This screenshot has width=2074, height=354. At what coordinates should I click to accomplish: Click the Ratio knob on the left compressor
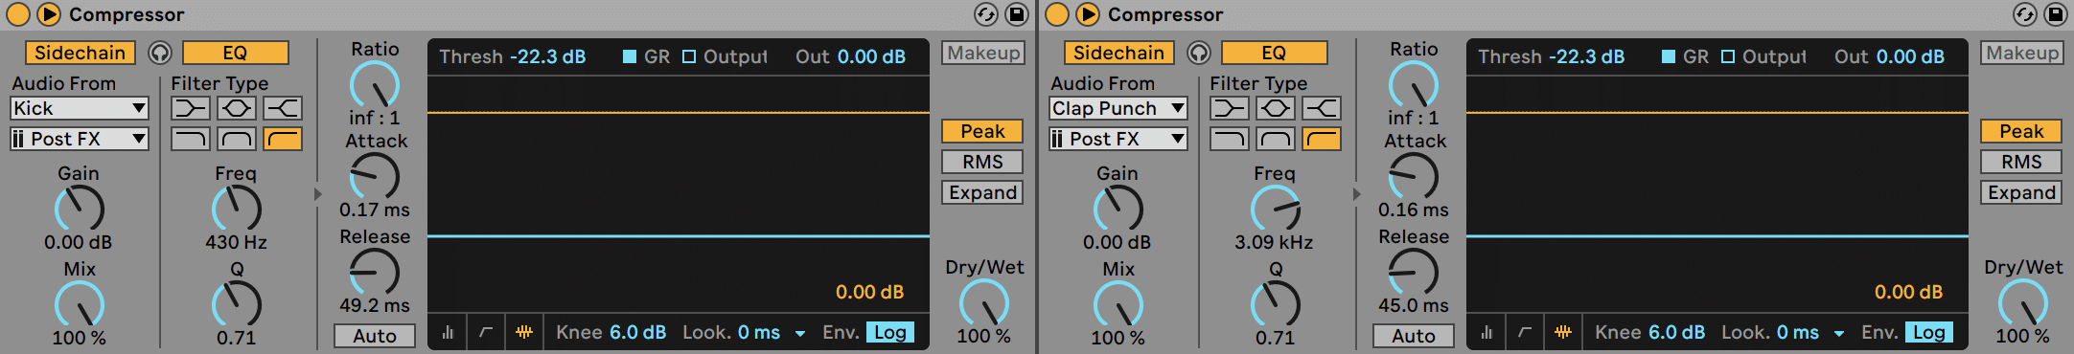click(375, 85)
